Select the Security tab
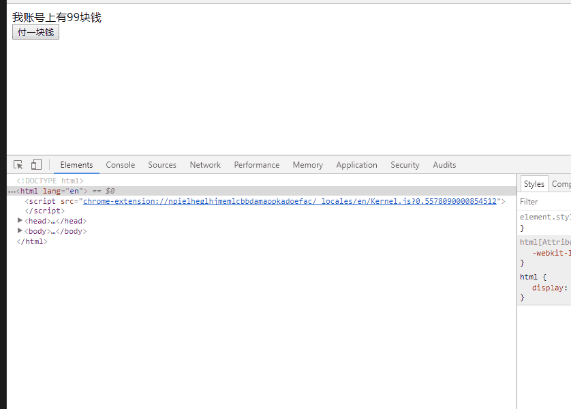 pos(405,165)
